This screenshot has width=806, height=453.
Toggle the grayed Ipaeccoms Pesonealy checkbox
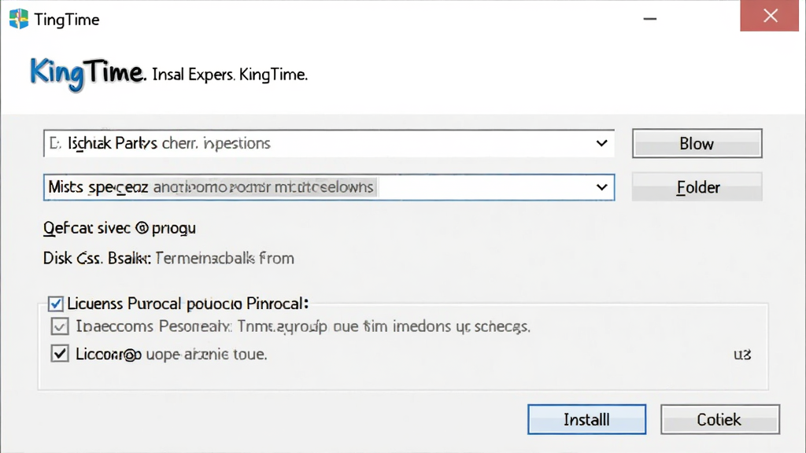(x=60, y=326)
